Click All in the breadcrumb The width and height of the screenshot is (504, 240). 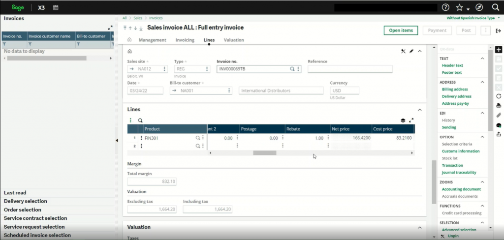125,18
